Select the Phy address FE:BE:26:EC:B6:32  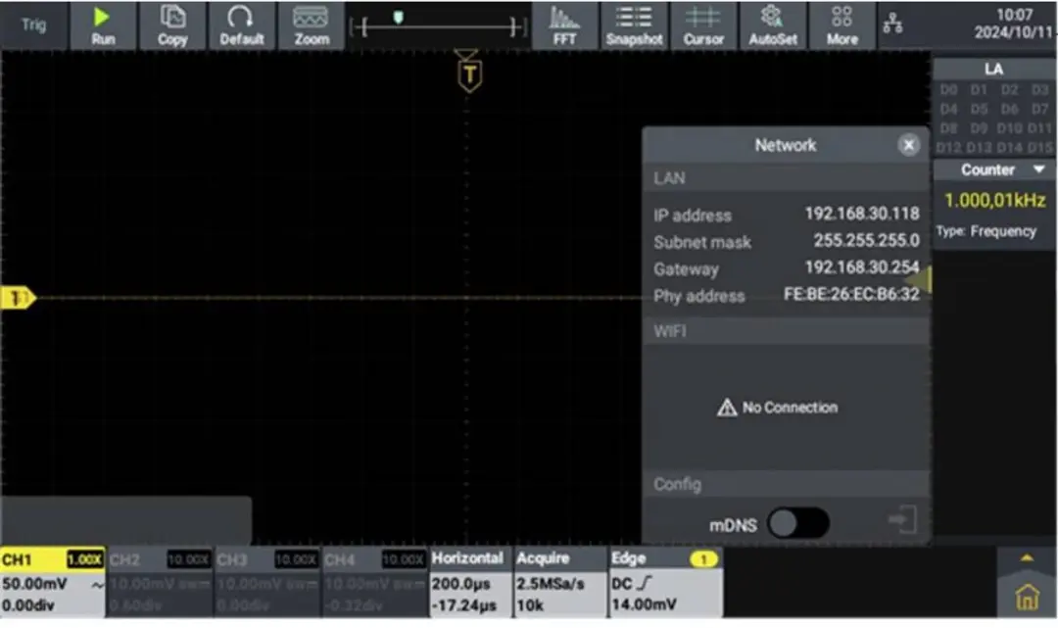(851, 295)
